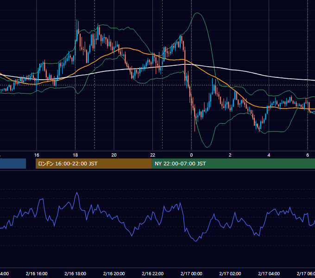The width and height of the screenshot is (315, 278).
Task: Click the 16 hour label on price chart axis
Action: coord(37,155)
